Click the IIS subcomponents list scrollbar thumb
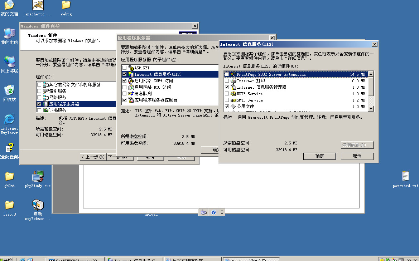Image resolution: width=419 pixels, height=261 pixels. click(x=371, y=86)
